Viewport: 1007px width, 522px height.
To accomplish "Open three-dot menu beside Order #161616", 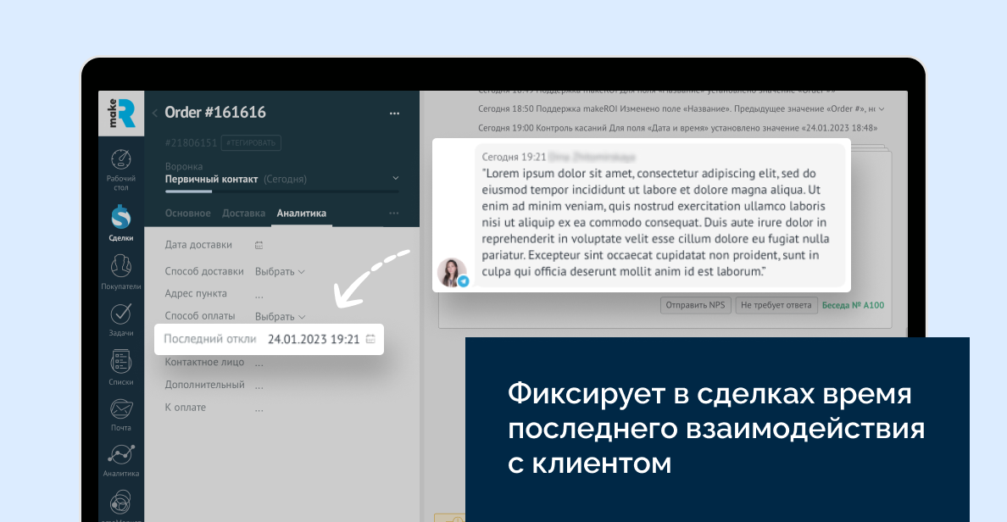I will tap(394, 113).
